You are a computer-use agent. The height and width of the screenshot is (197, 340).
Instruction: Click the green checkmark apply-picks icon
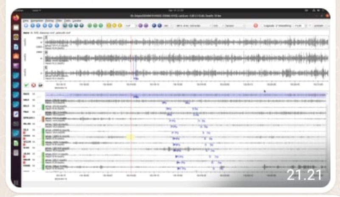pos(26,85)
